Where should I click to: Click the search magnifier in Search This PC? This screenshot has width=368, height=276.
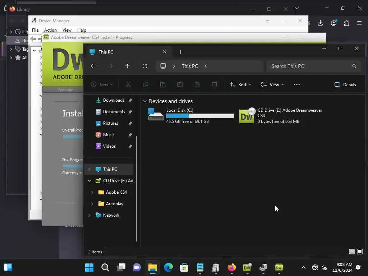coord(354,66)
